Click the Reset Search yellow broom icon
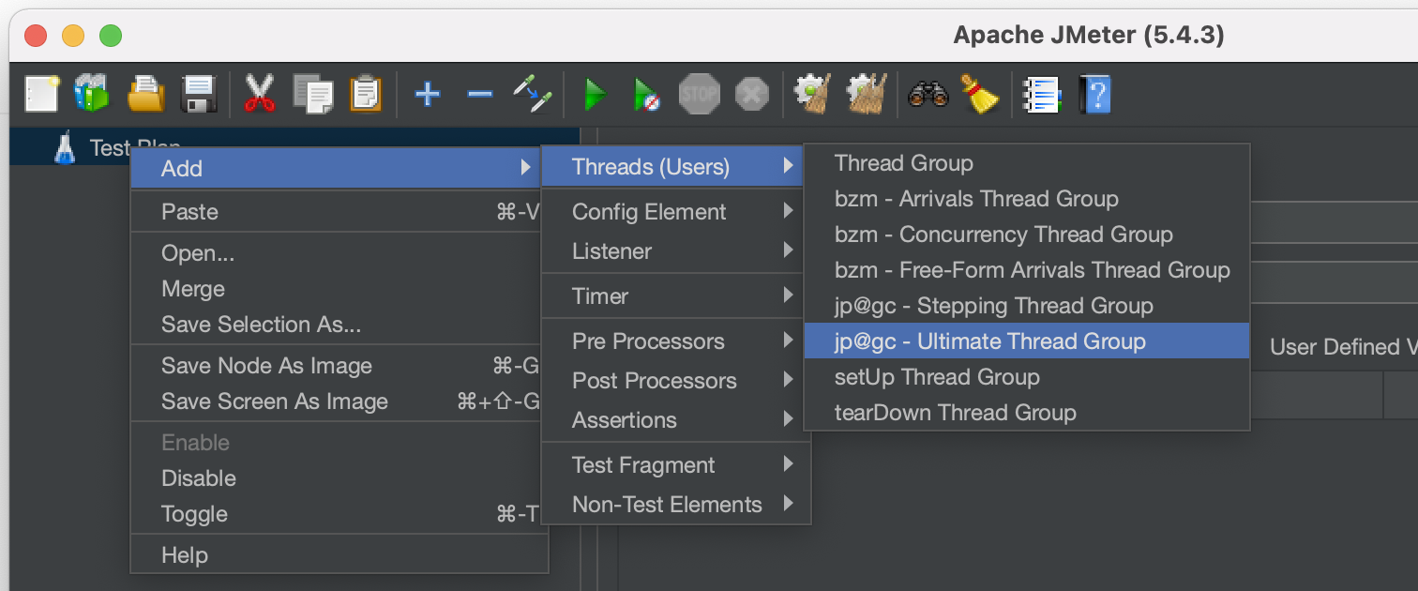The height and width of the screenshot is (591, 1418). pyautogui.click(x=980, y=94)
